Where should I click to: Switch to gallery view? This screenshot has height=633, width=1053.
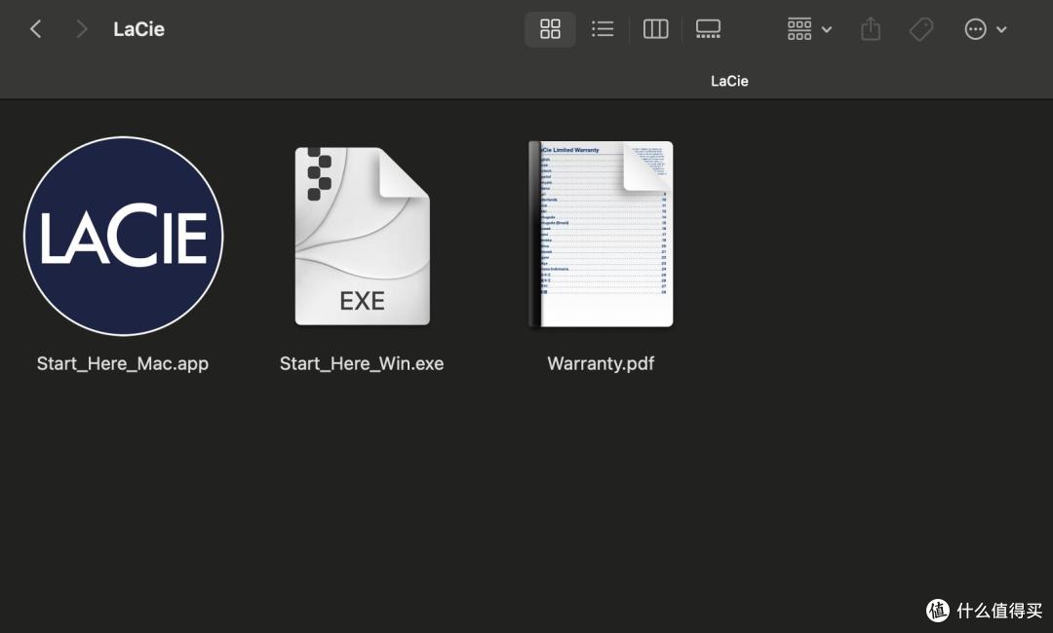tap(708, 29)
